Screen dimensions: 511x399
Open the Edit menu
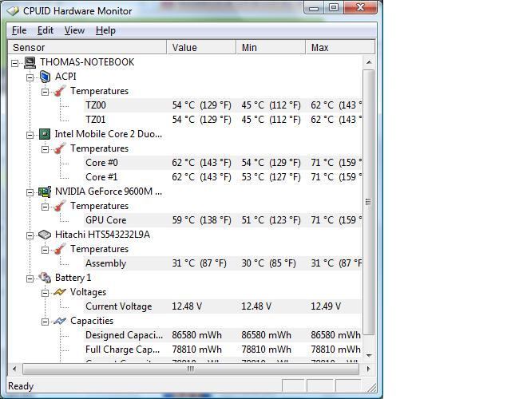click(x=46, y=30)
